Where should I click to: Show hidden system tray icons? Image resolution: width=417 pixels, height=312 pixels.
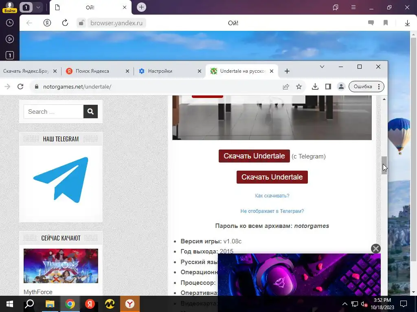pos(345,304)
